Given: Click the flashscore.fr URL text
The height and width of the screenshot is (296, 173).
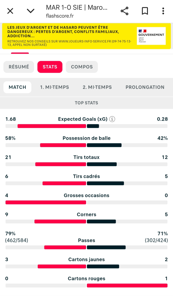Looking at the screenshot, I should 60,16.
